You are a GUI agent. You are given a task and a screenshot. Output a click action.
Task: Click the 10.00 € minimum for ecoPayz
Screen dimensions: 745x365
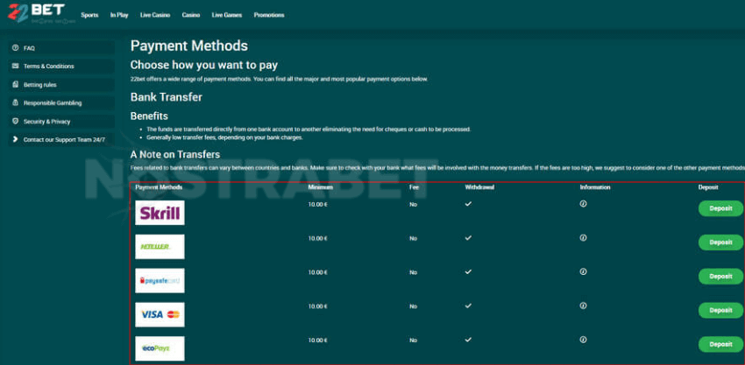click(x=318, y=340)
